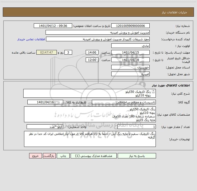Click the تاریخ نیاز به کالا field 1401/04/16
This screenshot has height=191, width=197.
(45, 102)
